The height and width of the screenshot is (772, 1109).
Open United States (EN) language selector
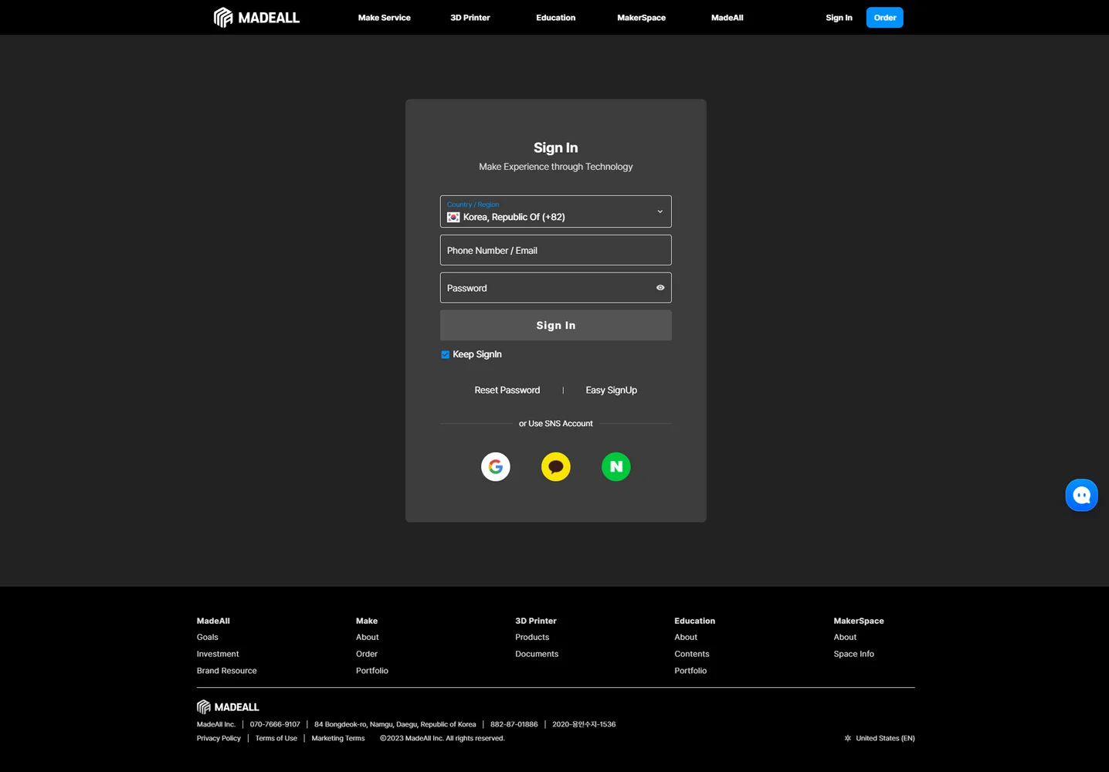click(880, 738)
